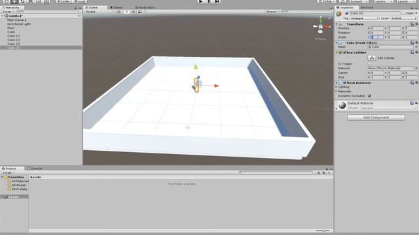
Task: Click the Default-Material sphere preview
Action: [x=342, y=106]
